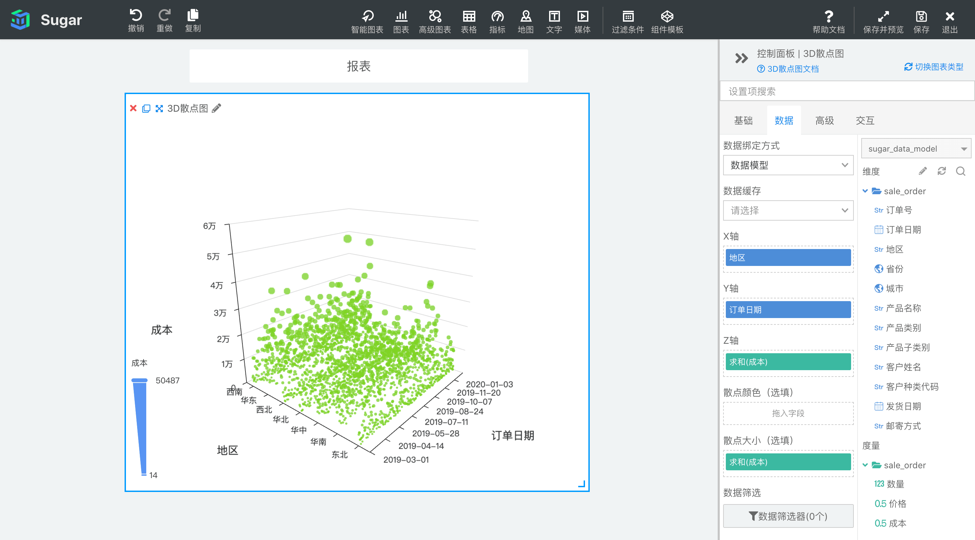Click the duplicate icon on the chart header

(146, 109)
